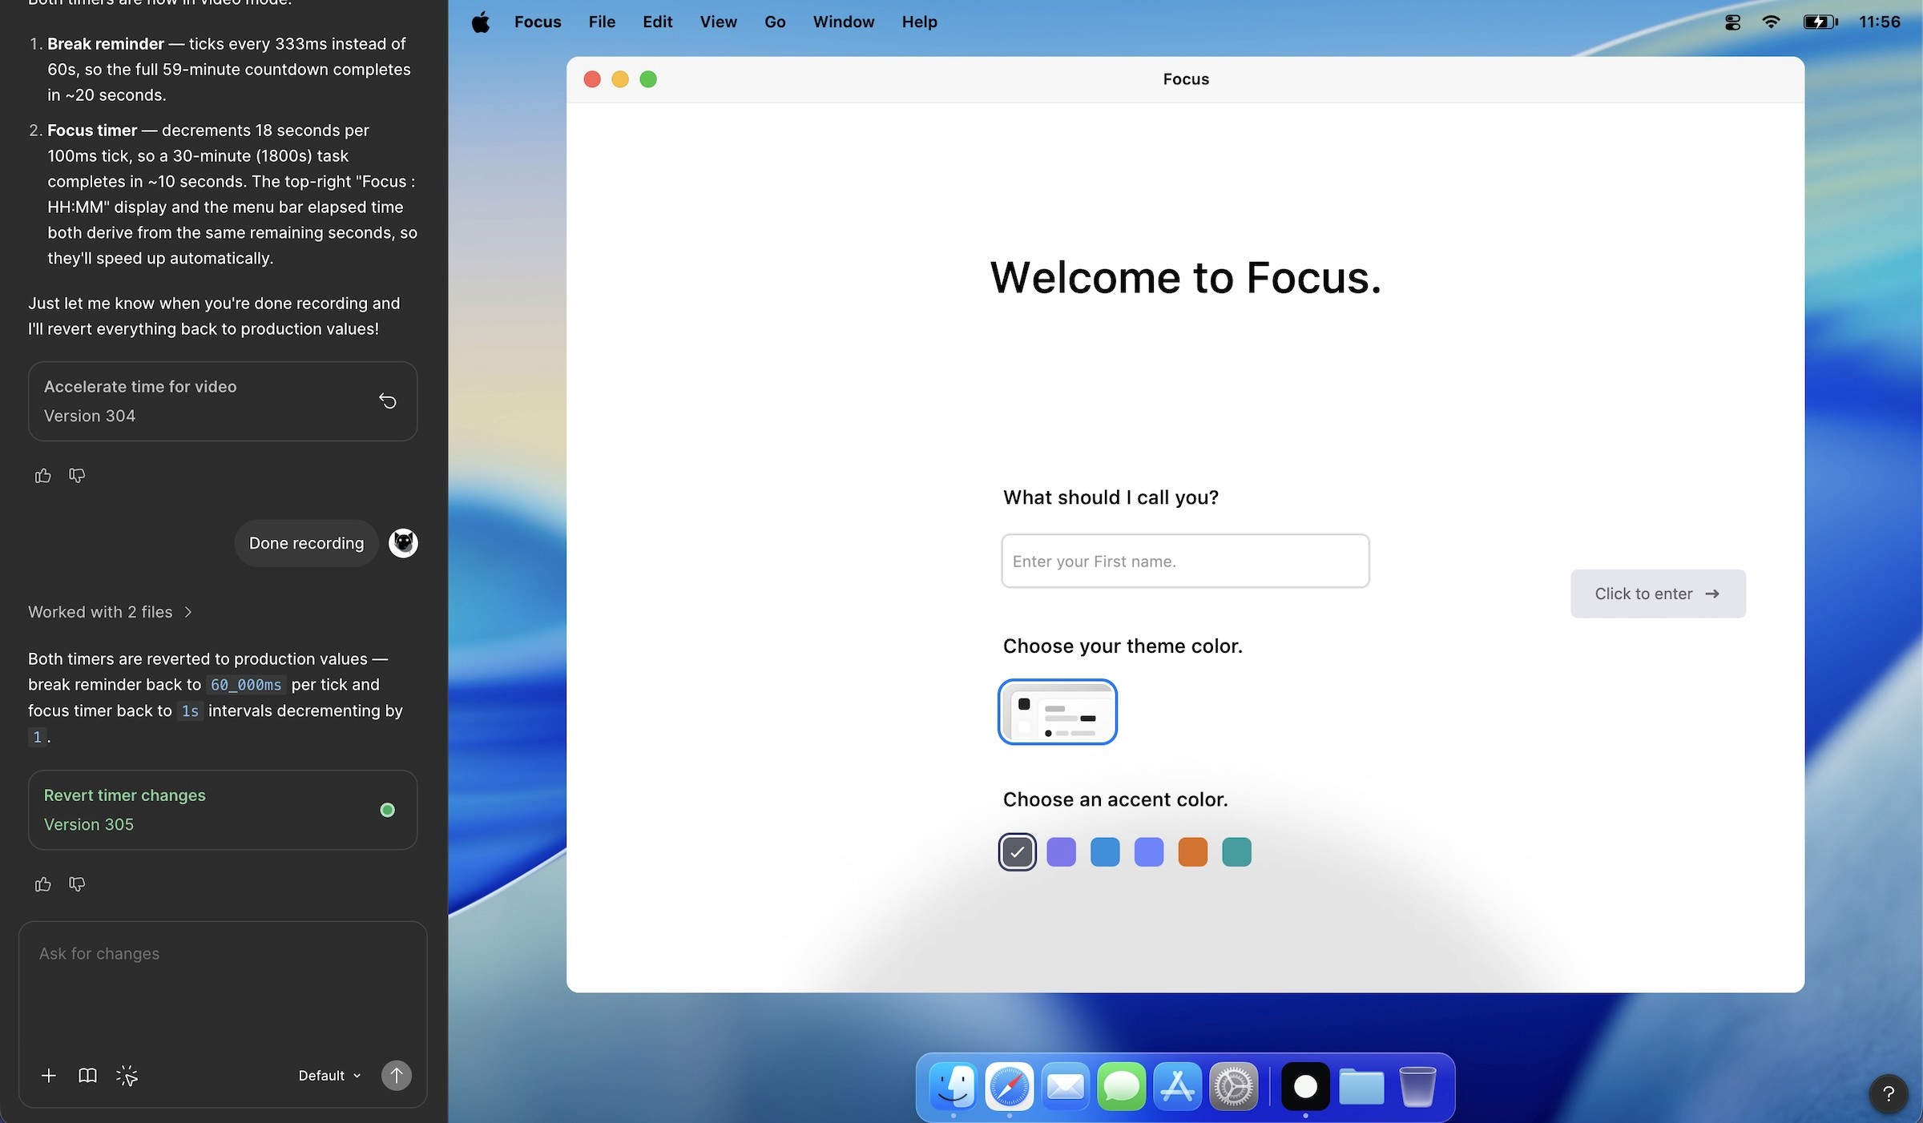Click thumbs-down on the Version 305 response
Image resolution: width=1923 pixels, height=1123 pixels.
[77, 884]
